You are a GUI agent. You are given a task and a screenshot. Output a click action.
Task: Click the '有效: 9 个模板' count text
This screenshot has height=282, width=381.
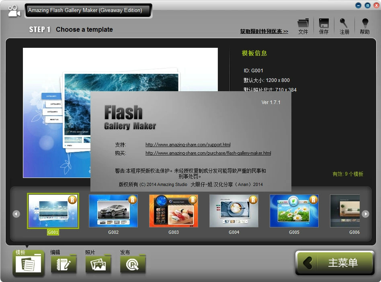tap(348, 174)
